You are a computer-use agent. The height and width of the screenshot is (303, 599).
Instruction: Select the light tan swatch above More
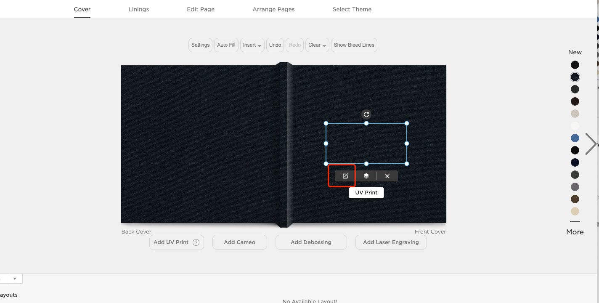[575, 211]
